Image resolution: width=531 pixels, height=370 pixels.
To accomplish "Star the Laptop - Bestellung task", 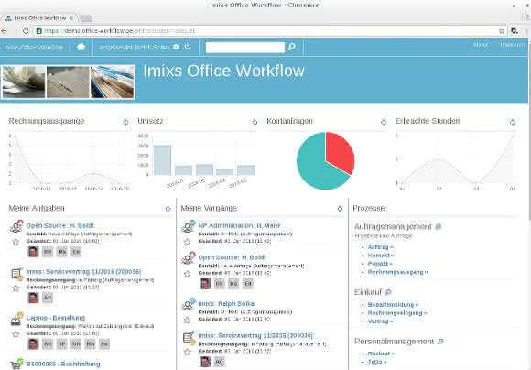I will pyautogui.click(x=16, y=334).
